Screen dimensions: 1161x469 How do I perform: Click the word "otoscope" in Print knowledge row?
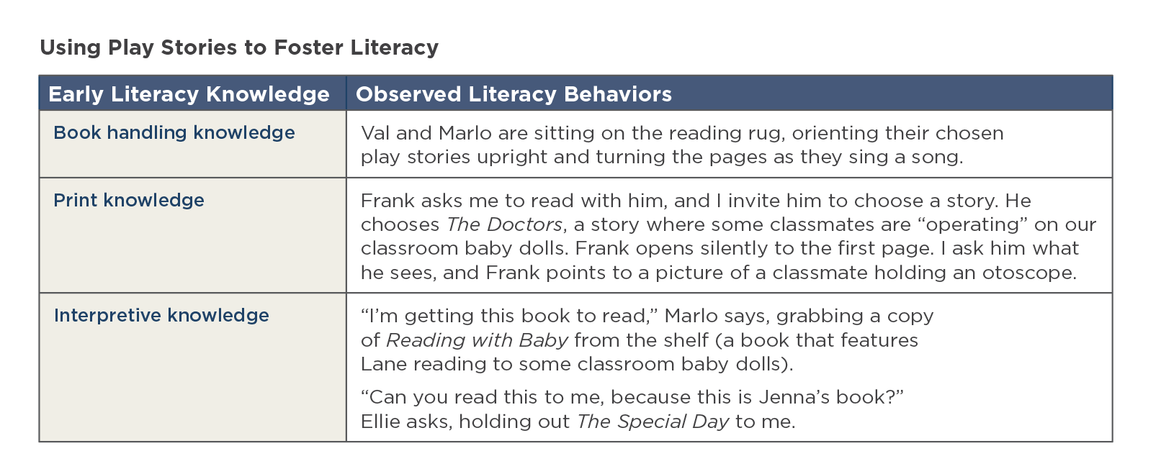point(1034,273)
